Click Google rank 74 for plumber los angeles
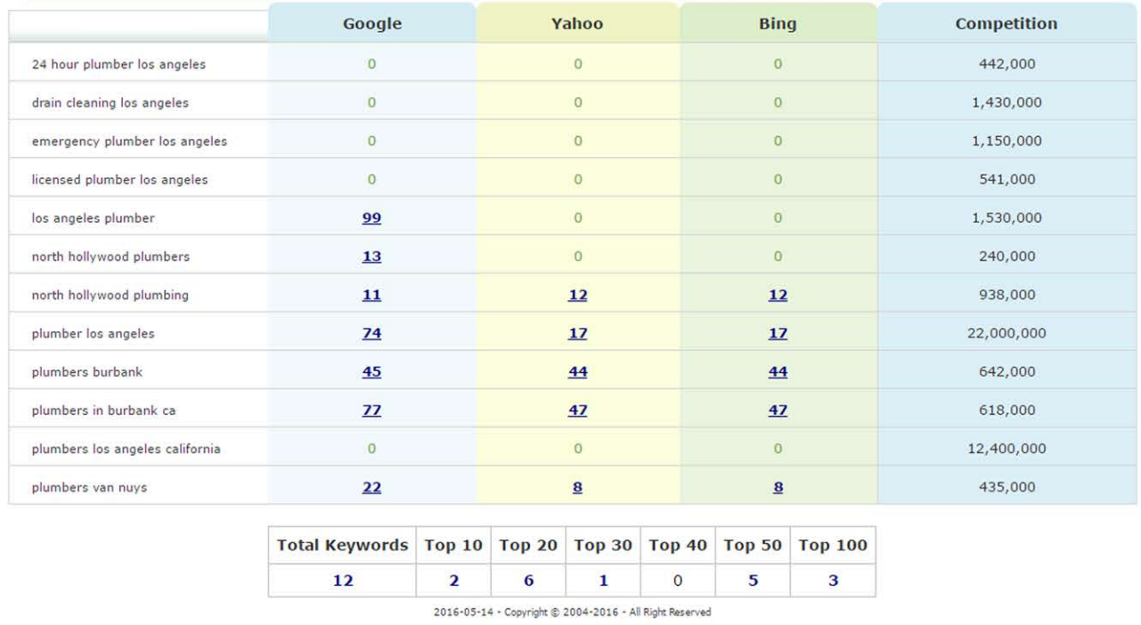This screenshot has width=1141, height=625. [371, 333]
